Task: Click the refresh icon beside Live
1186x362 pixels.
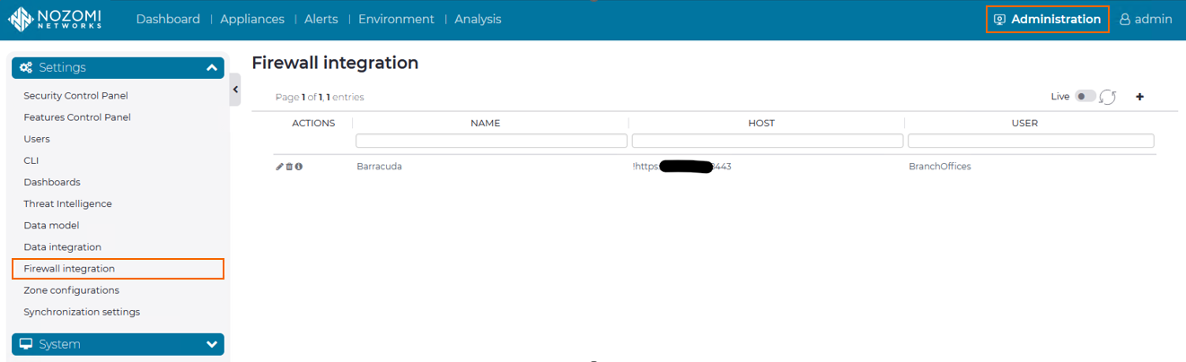Action: point(1108,97)
